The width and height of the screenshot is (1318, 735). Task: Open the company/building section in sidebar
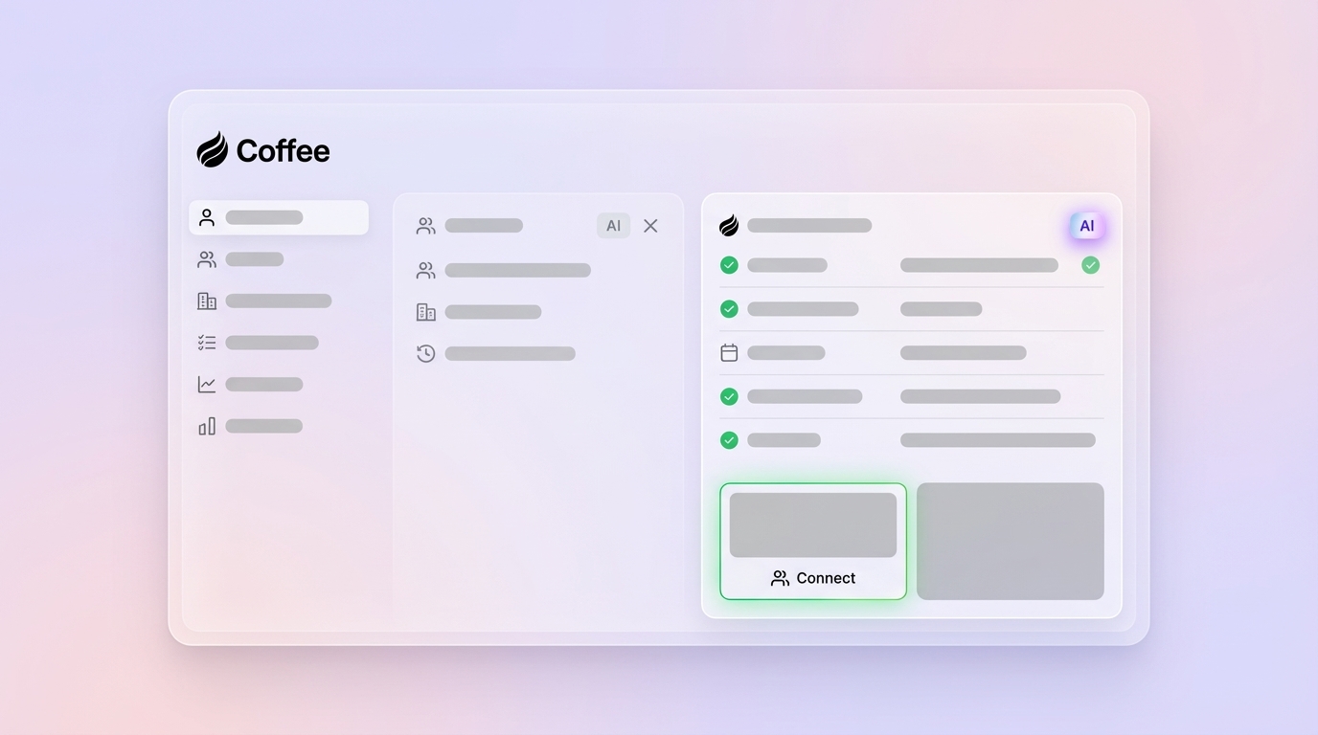click(x=206, y=301)
